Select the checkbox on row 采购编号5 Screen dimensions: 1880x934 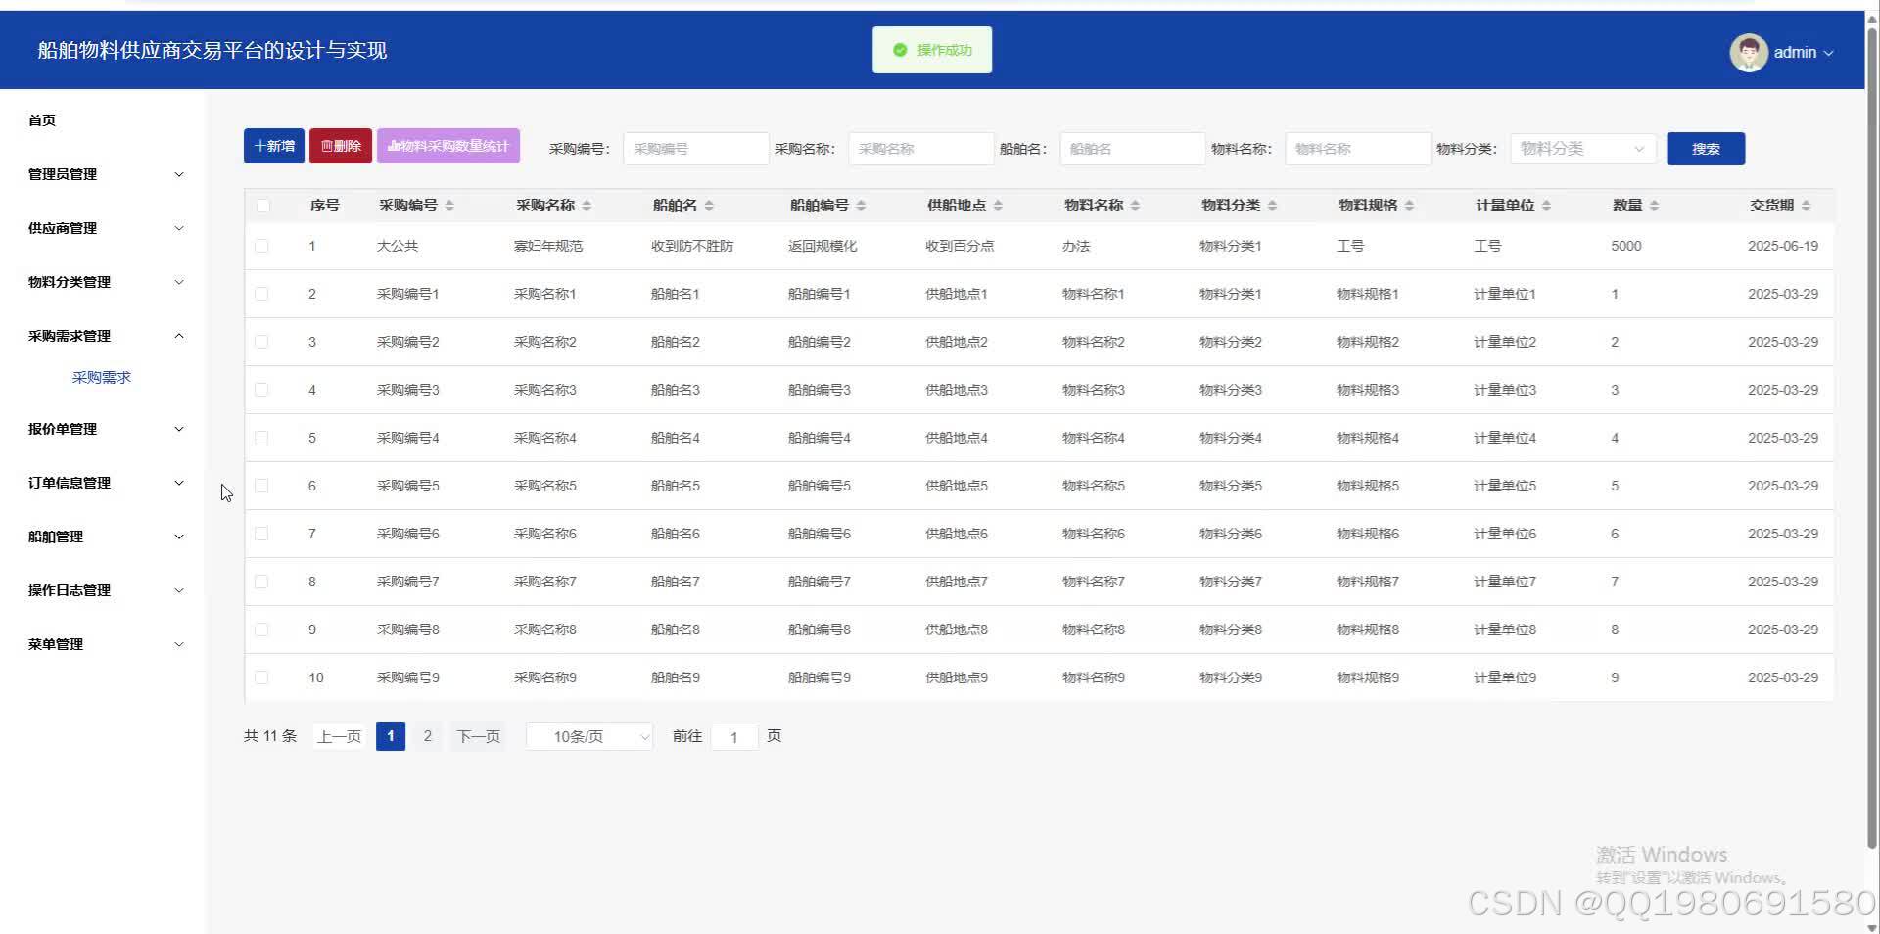pyautogui.click(x=261, y=486)
